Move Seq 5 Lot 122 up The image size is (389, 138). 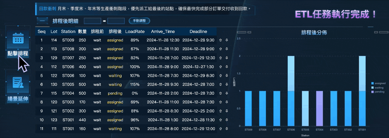[221, 75]
